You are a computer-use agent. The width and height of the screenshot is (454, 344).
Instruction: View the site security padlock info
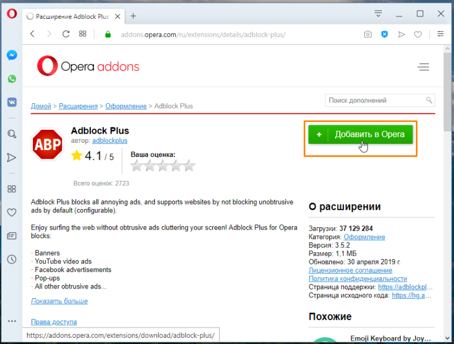pyautogui.click(x=108, y=35)
